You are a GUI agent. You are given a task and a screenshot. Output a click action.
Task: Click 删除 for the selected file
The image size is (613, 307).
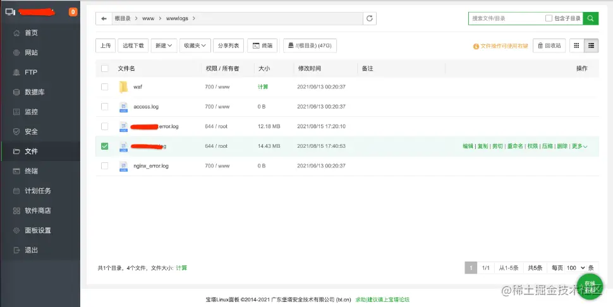[562, 146]
